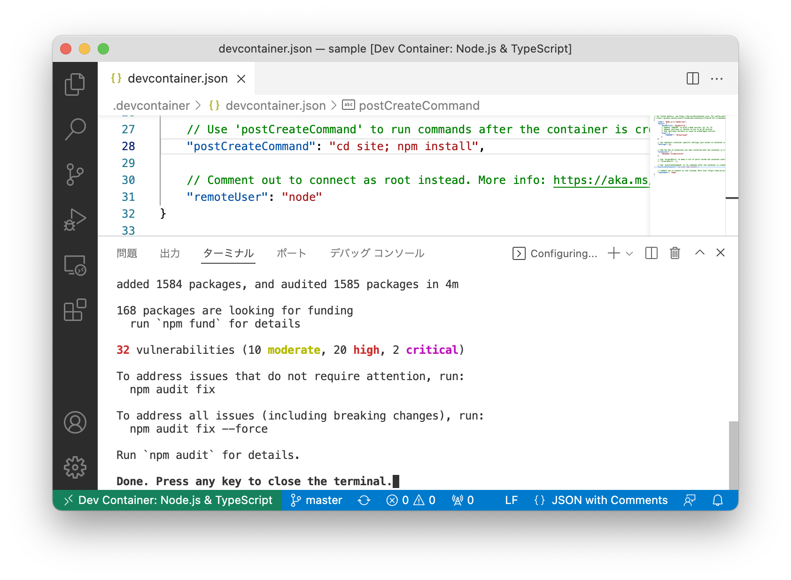Open the Search view
The image size is (791, 580).
(x=75, y=129)
